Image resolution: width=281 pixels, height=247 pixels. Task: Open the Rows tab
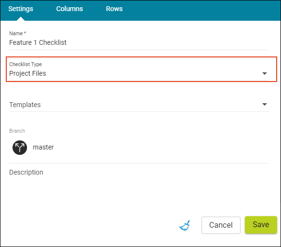[114, 9]
